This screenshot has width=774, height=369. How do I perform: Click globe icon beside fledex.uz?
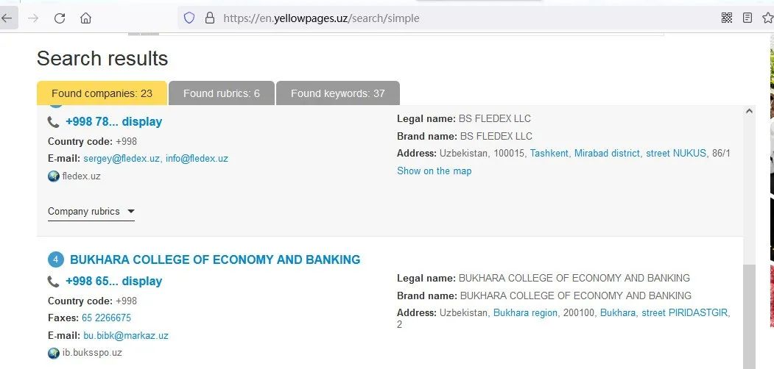[x=53, y=176]
